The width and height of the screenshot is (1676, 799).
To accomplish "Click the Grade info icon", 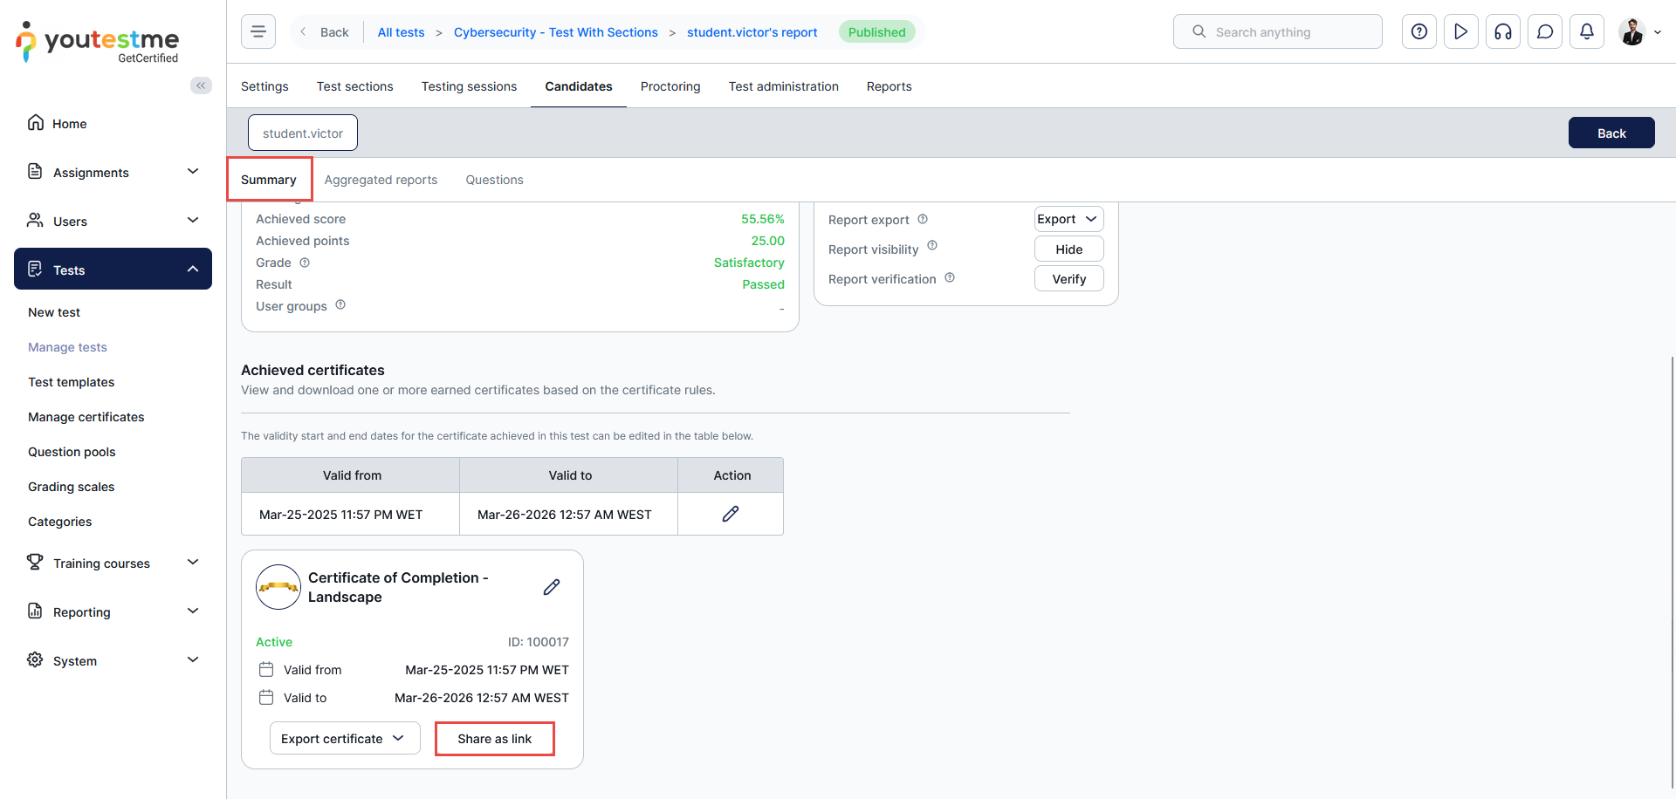I will pyautogui.click(x=305, y=263).
